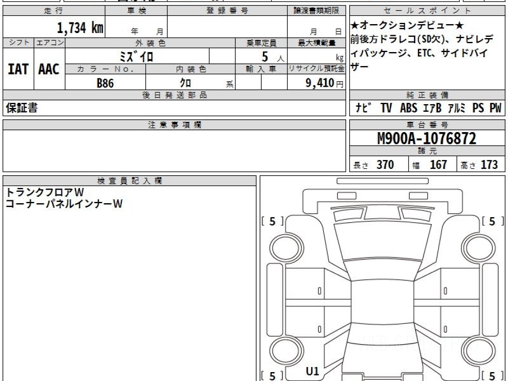Click the seating capacity value 5
Image resolution: width=508 pixels, height=381 pixels.
(x=265, y=56)
